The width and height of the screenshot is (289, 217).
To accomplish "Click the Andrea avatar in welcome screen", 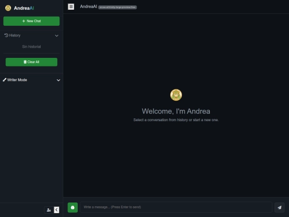I will [x=176, y=95].
